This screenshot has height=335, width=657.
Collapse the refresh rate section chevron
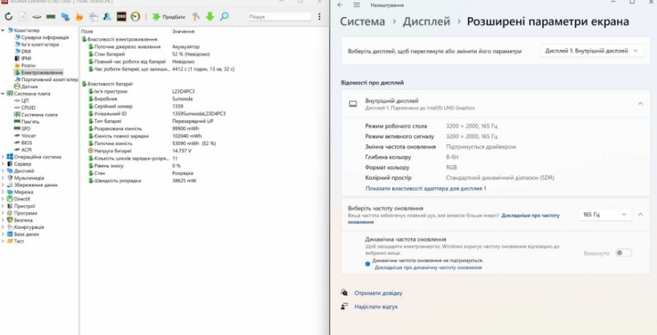pos(640,214)
